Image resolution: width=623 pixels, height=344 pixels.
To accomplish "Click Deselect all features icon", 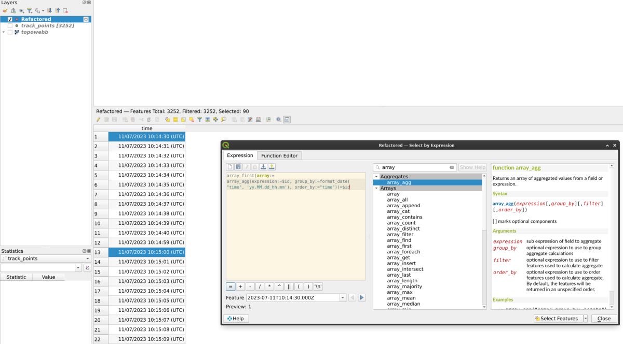I will pyautogui.click(x=191, y=119).
